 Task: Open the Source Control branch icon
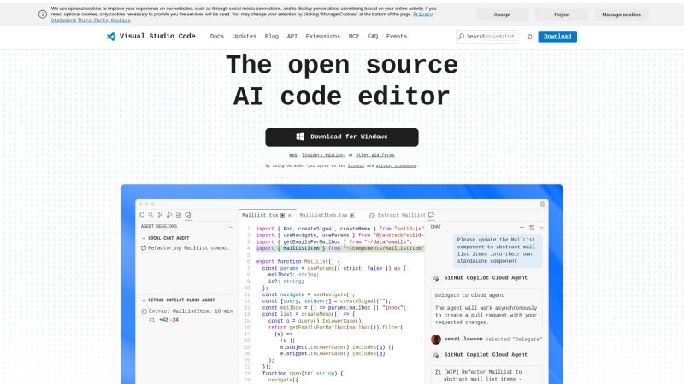click(x=160, y=215)
